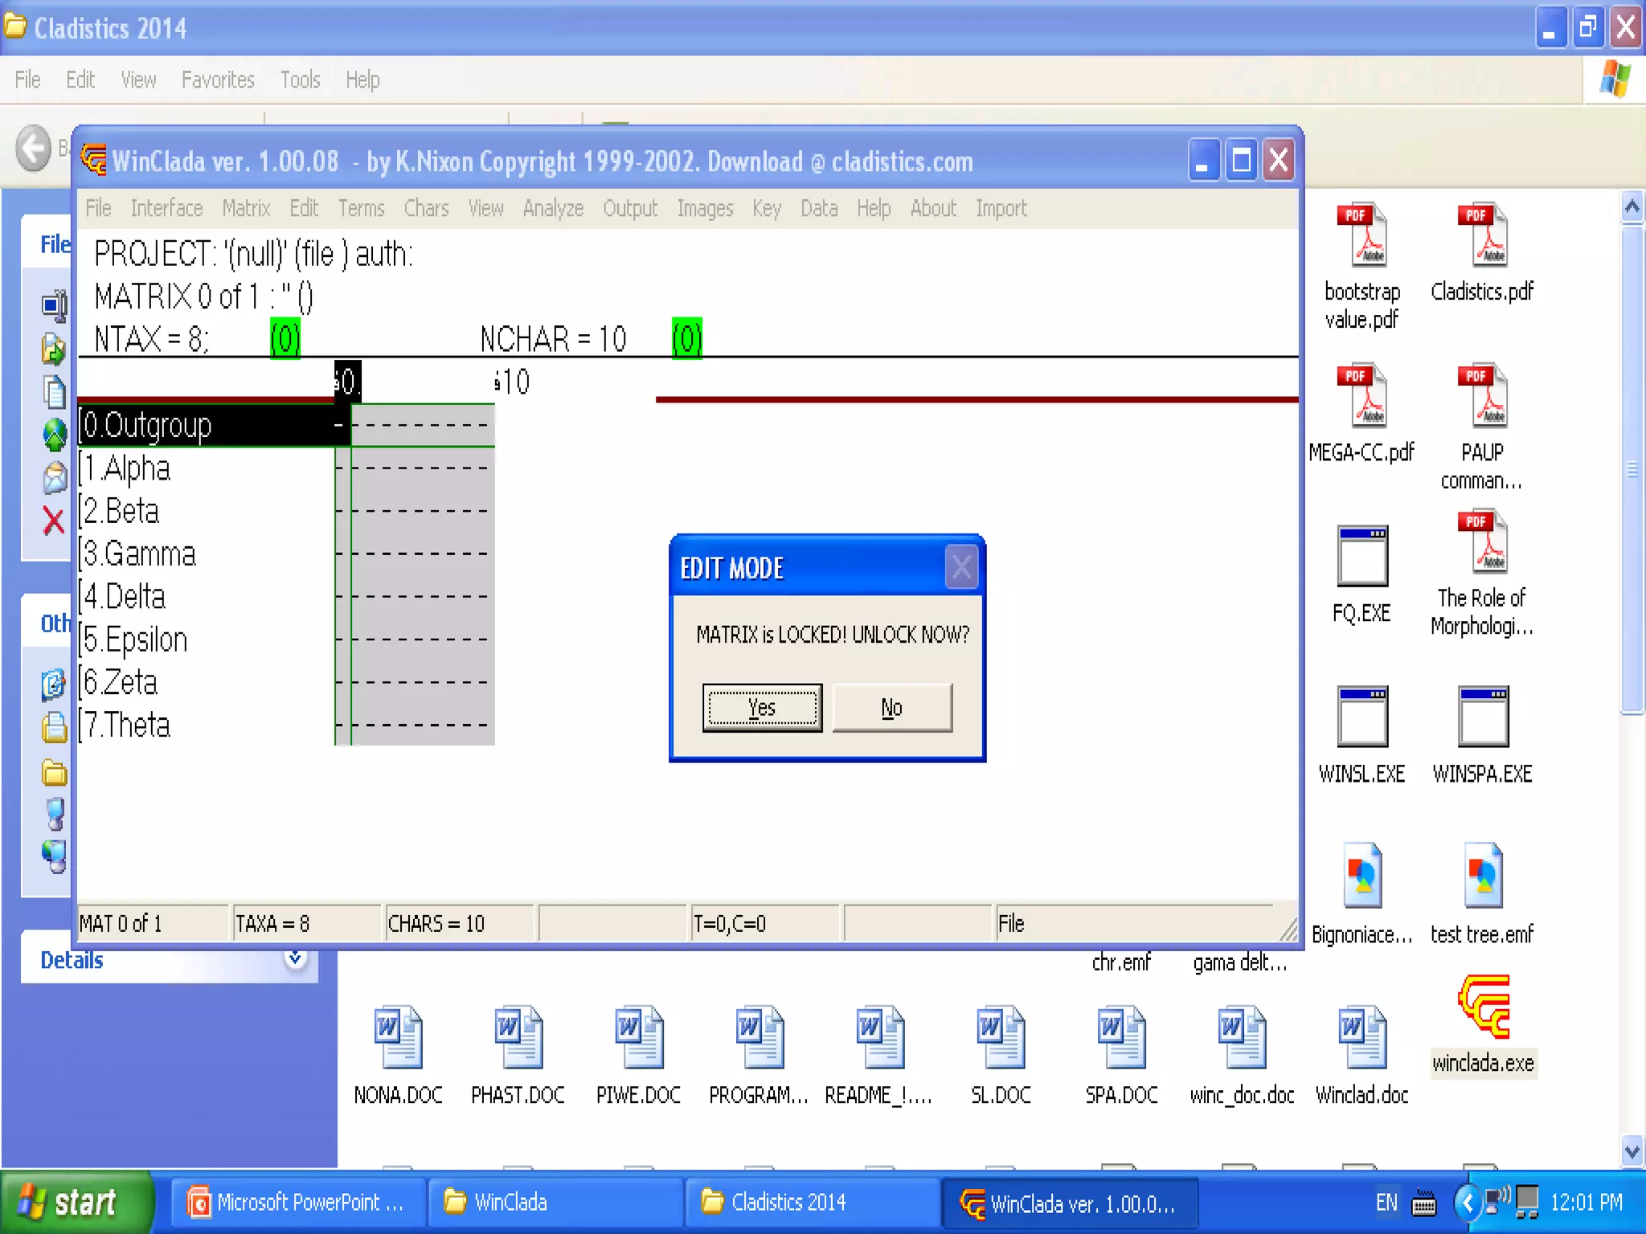Expand the Details panel chevron
The image size is (1646, 1234).
(296, 958)
